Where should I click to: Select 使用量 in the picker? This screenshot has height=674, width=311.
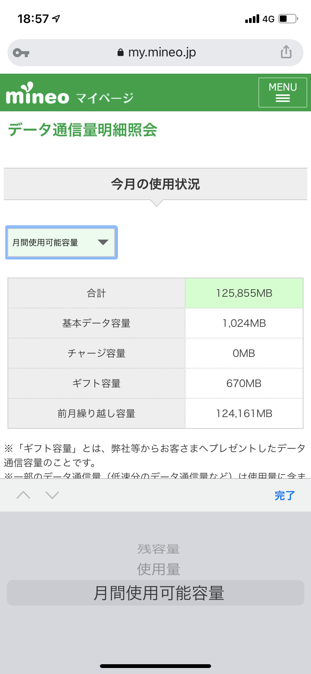pyautogui.click(x=159, y=569)
